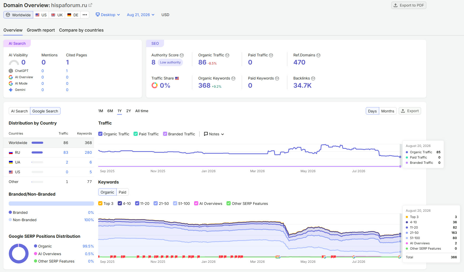Viewport: 464px width, 272px height.
Task: Select the Months view button
Action: pos(388,111)
